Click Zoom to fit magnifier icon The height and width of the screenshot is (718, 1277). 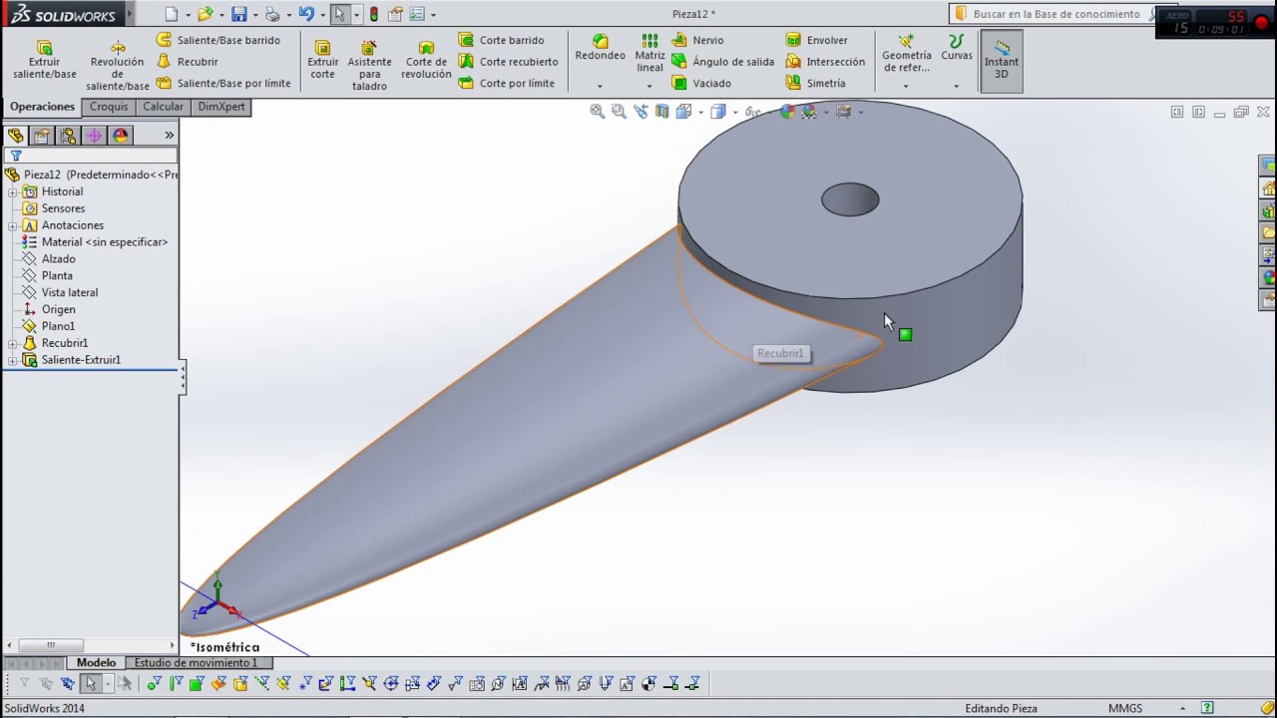597,112
